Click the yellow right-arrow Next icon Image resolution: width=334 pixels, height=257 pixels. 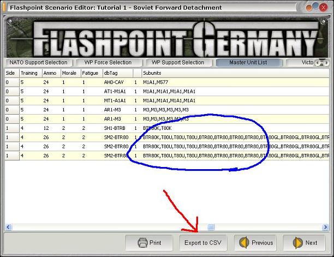coord(297,242)
